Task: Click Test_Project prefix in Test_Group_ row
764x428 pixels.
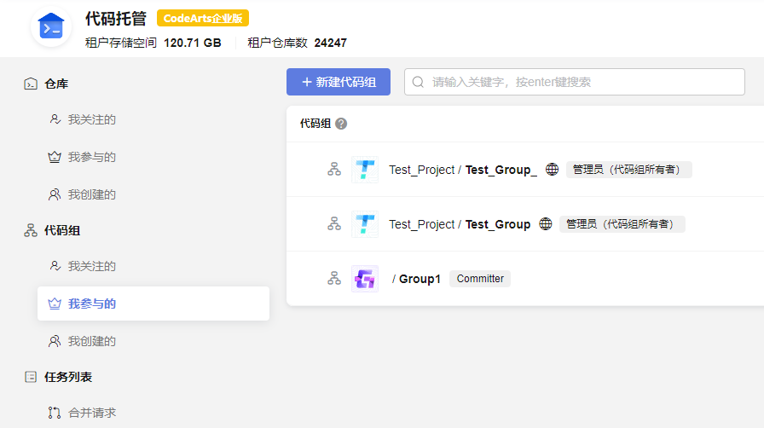Action: [x=421, y=170]
